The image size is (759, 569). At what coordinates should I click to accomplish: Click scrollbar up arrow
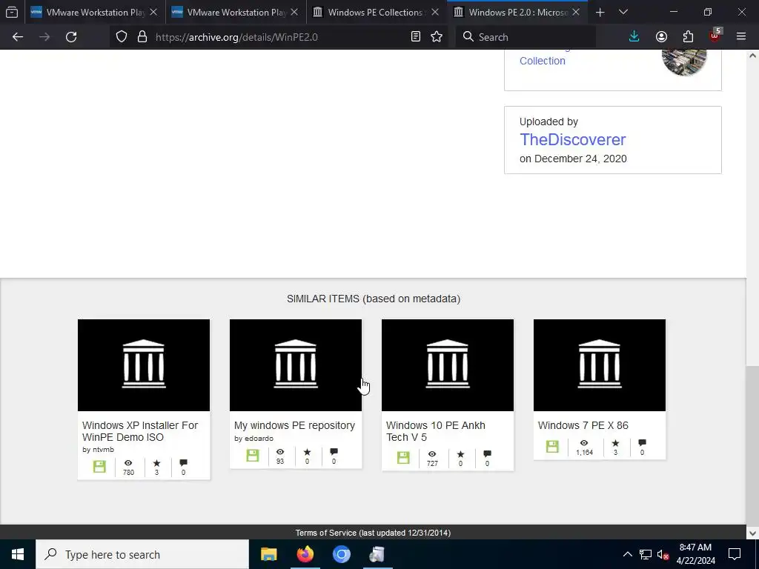(x=752, y=56)
